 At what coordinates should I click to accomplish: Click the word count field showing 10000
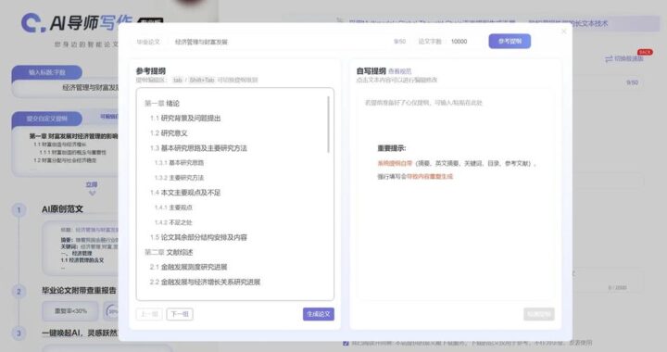point(459,42)
